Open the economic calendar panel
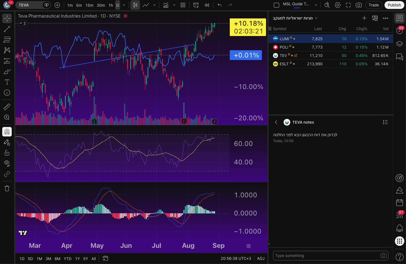 tap(400, 202)
